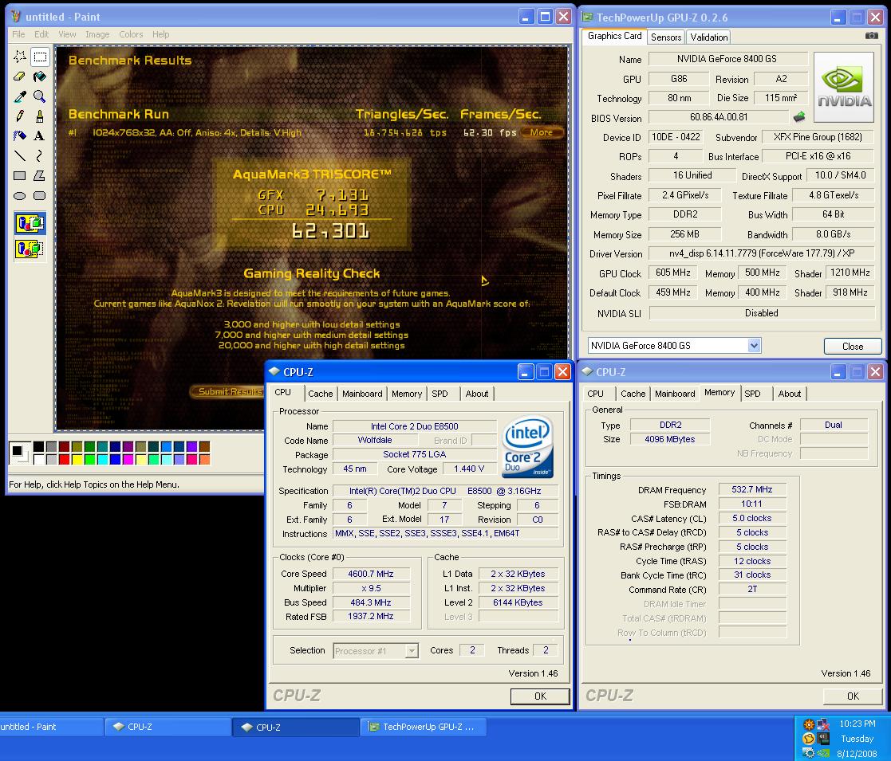Choose the Pencil tool in Paint
Image resolution: width=891 pixels, height=761 pixels.
20,116
